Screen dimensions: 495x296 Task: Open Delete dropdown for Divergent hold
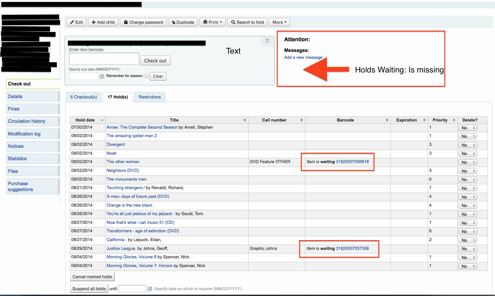point(467,145)
